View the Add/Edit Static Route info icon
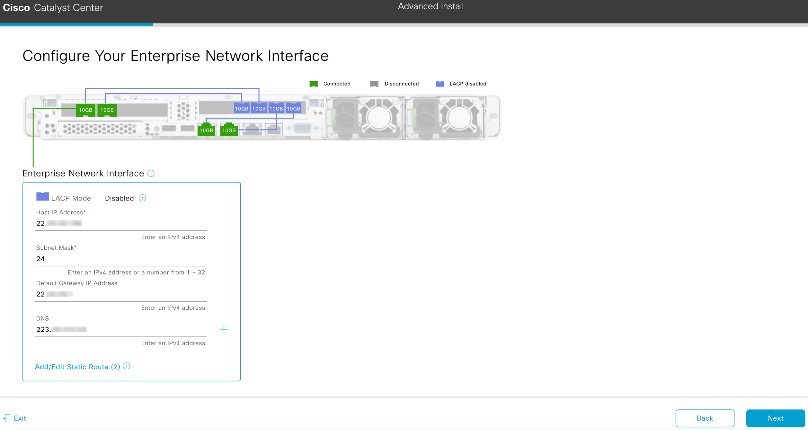Image resolution: width=808 pixels, height=430 pixels. (126, 366)
